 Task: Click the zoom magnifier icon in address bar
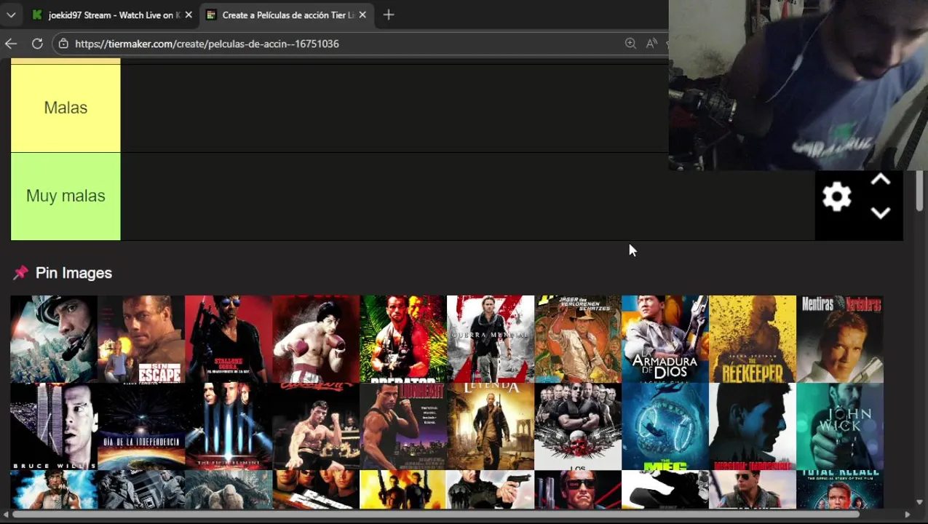point(630,44)
